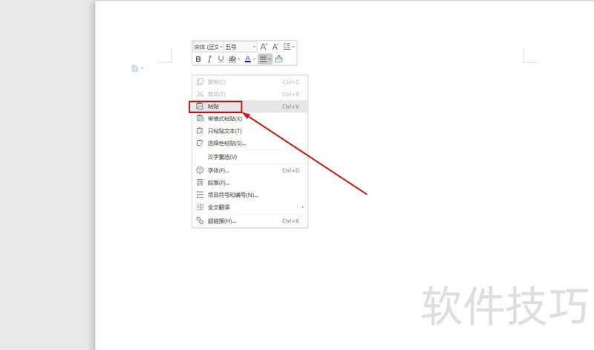
Task: Expand the line spacing options arrow
Action: 293,47
